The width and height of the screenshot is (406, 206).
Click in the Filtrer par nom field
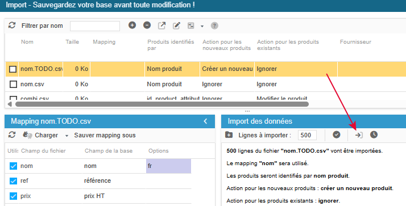95,26
